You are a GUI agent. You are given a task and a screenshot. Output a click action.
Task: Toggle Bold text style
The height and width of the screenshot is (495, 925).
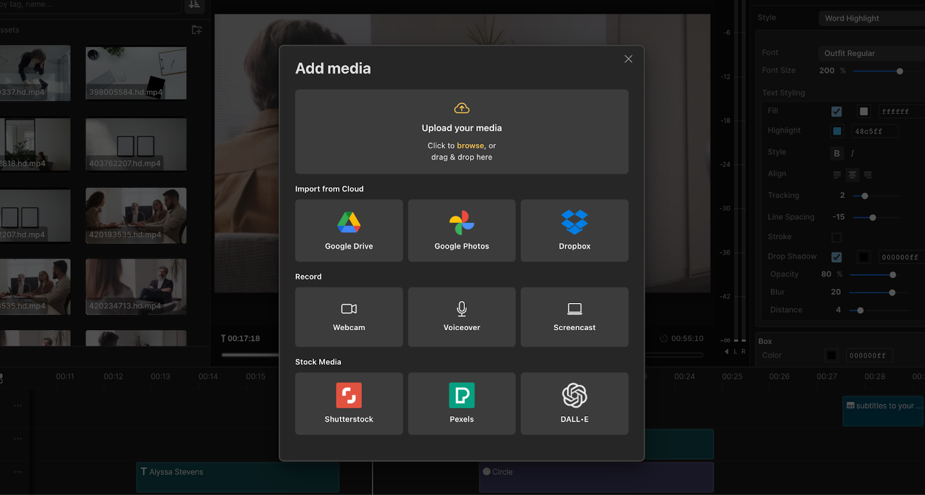tap(837, 153)
